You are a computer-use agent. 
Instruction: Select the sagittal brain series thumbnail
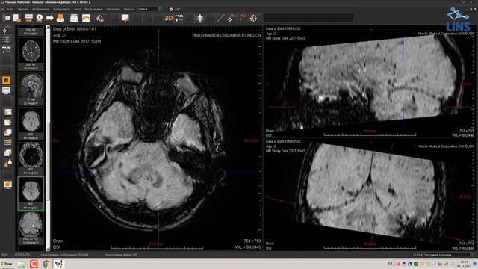coord(31,88)
